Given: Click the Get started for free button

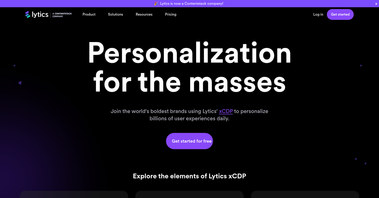Looking at the screenshot, I should 189,141.
